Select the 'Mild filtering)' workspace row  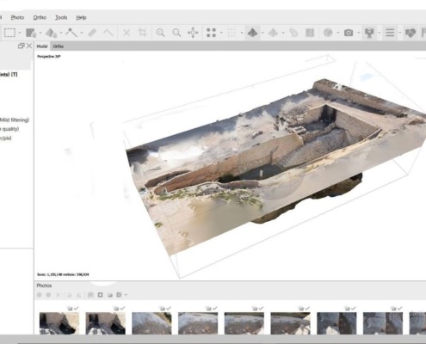click(15, 120)
